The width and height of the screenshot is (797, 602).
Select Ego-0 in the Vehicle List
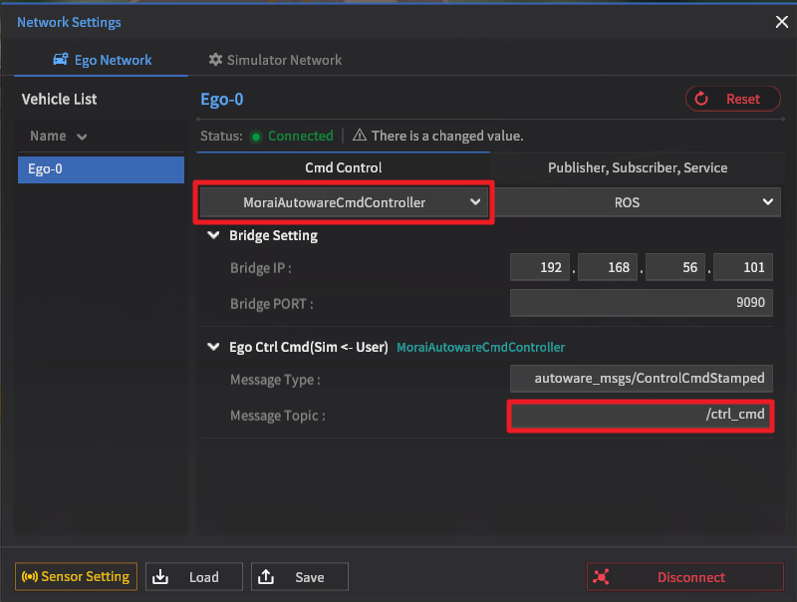coord(100,169)
